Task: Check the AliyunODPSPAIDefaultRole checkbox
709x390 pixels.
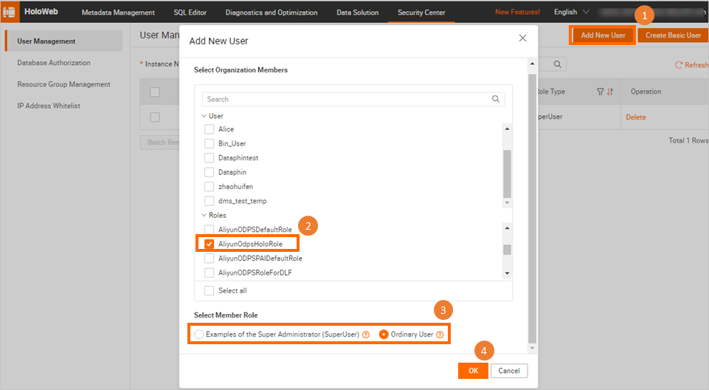Action: click(x=209, y=259)
